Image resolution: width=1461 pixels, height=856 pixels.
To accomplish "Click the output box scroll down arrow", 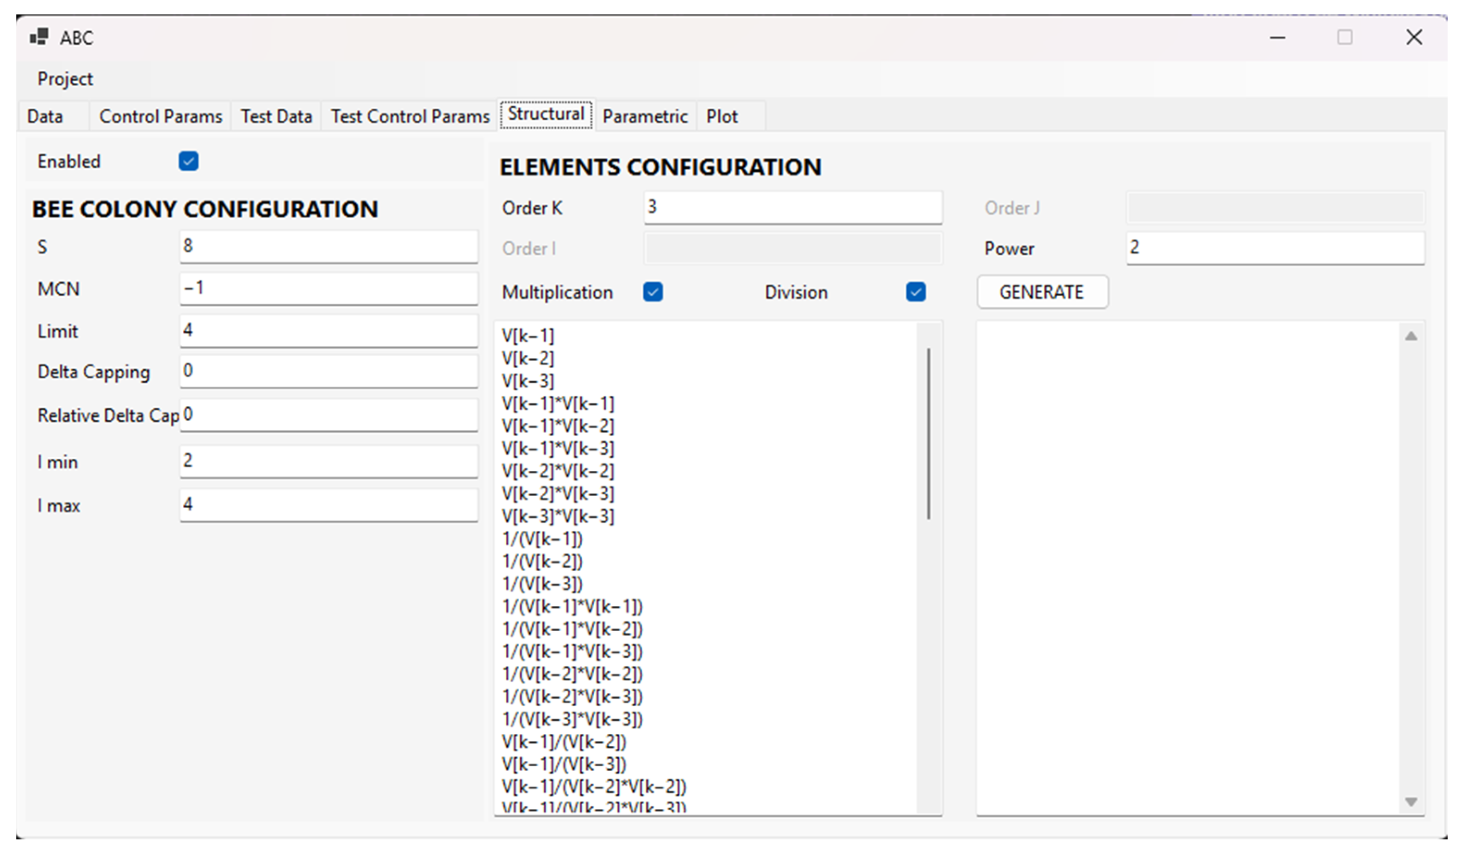I will pyautogui.click(x=1411, y=801).
